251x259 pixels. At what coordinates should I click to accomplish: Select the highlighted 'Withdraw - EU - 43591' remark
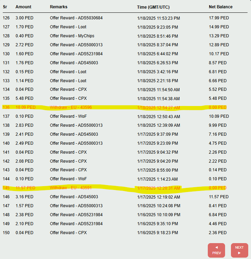[x=71, y=188]
